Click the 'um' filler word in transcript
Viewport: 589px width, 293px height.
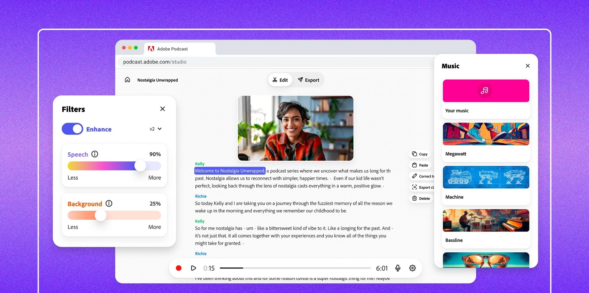250,228
